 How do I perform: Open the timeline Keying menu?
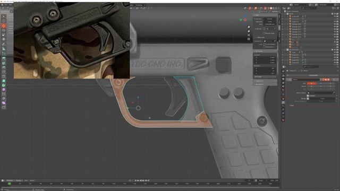(x=19, y=180)
